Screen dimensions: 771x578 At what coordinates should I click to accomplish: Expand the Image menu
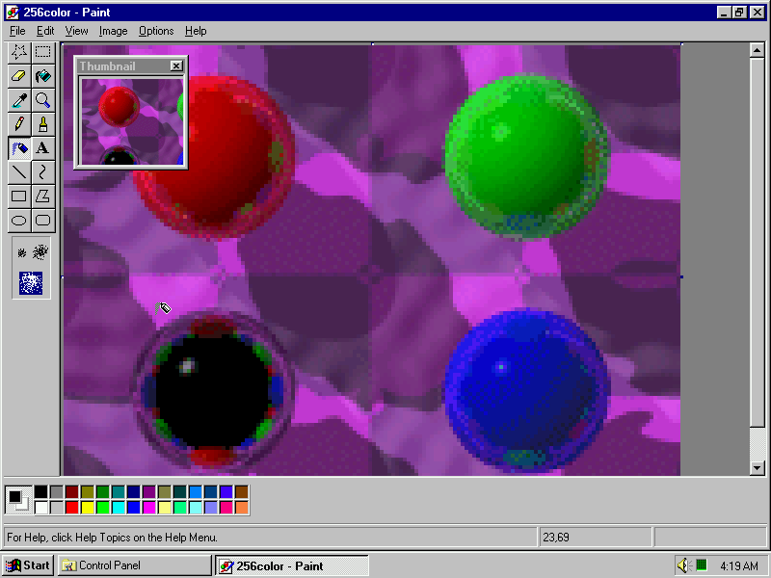113,31
